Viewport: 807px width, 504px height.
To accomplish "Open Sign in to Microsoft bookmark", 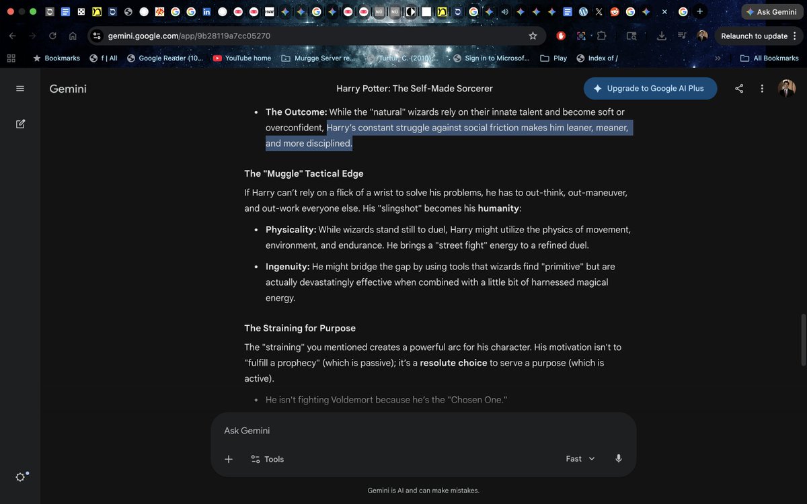I will 491,58.
